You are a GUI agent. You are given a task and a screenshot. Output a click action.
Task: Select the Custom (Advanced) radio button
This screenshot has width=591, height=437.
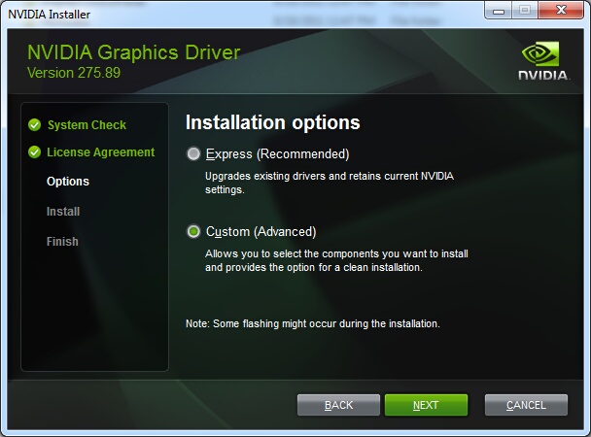[x=193, y=231]
